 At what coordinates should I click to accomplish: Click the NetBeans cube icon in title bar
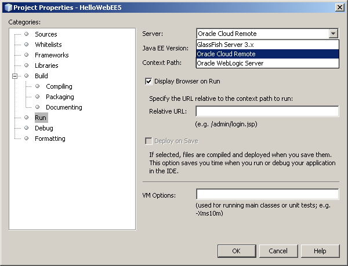(7, 7)
